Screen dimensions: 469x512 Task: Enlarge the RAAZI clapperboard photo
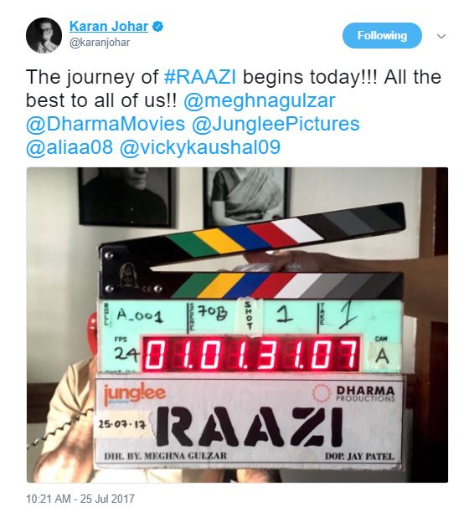coord(237,325)
